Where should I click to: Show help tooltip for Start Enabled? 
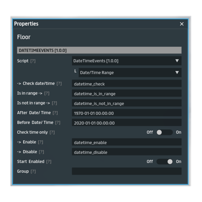49,162
